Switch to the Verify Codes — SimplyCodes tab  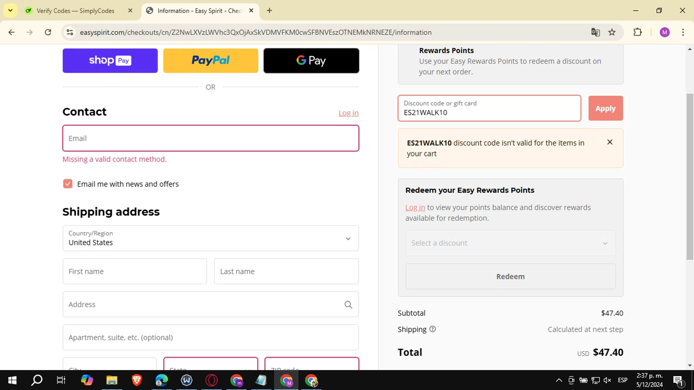[76, 11]
